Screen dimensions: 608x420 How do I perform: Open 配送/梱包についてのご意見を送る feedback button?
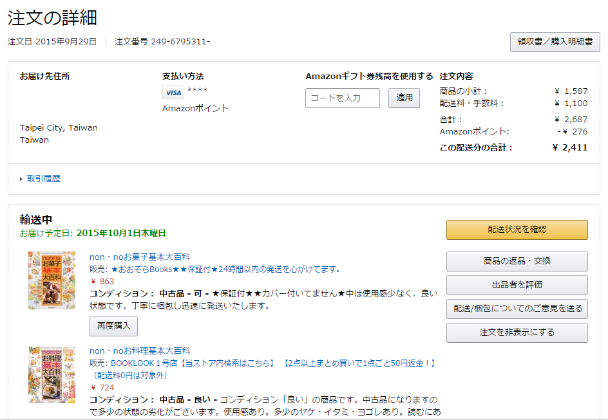click(517, 309)
